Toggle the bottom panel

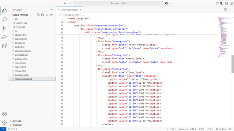(227, 3)
